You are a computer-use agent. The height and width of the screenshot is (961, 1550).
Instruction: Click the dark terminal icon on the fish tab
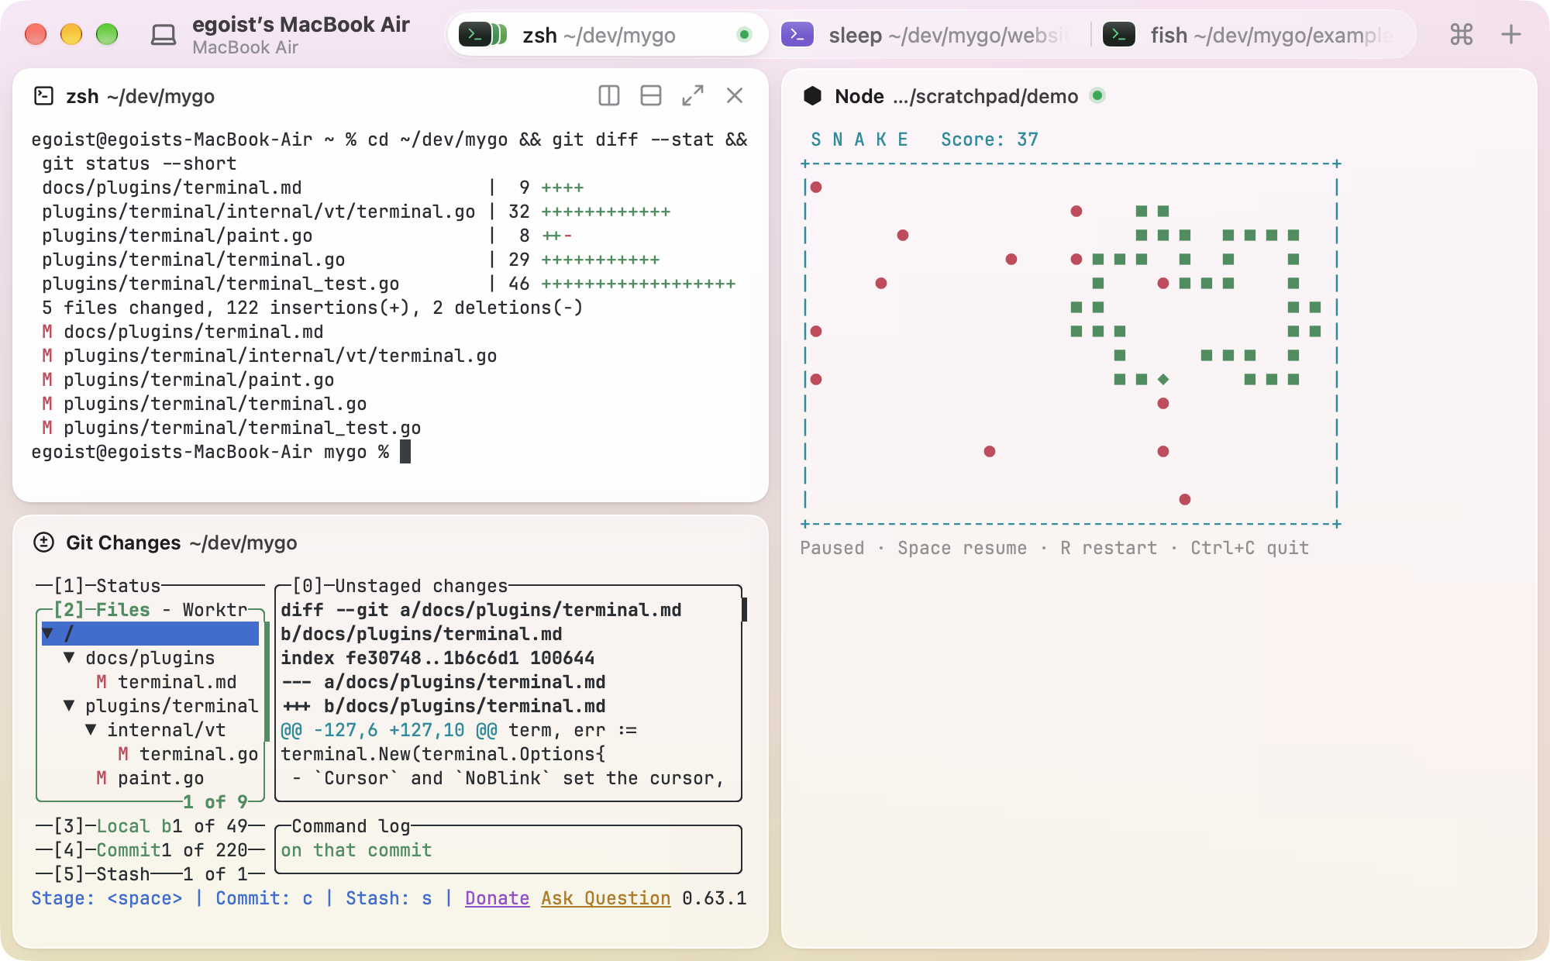1119,34
